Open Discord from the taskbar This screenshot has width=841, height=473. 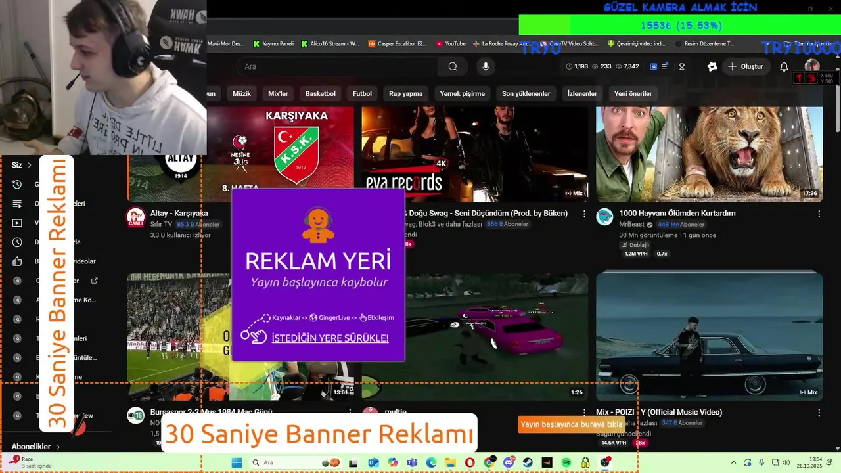point(508,462)
